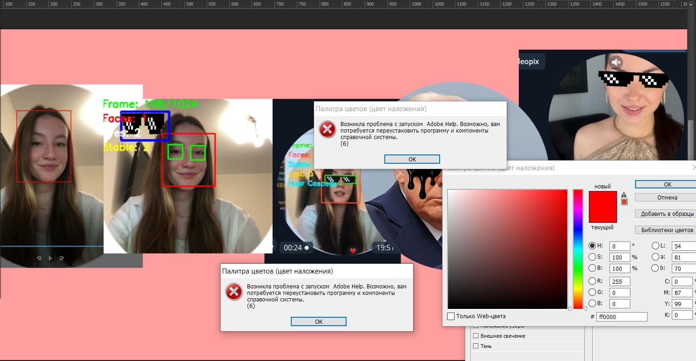Click the muted speaker icon on the video
The height and width of the screenshot is (361, 696).
(x=616, y=62)
